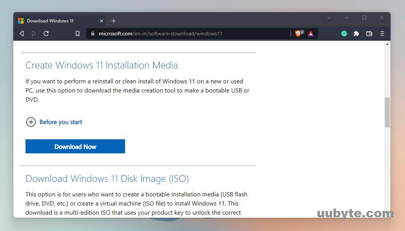Viewport: 405px width, 231px height.
Task: Click the Download Now button
Action: click(75, 146)
